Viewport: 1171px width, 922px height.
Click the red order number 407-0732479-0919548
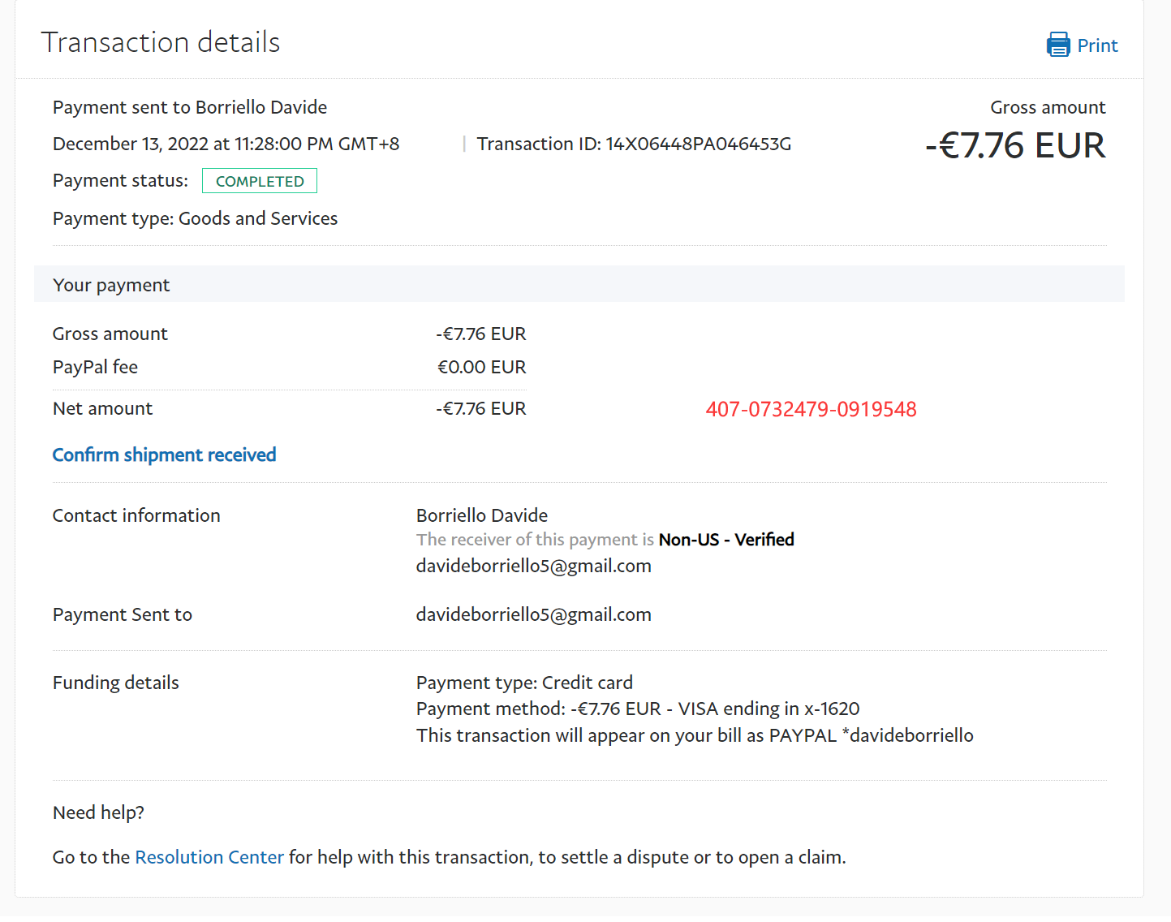811,409
